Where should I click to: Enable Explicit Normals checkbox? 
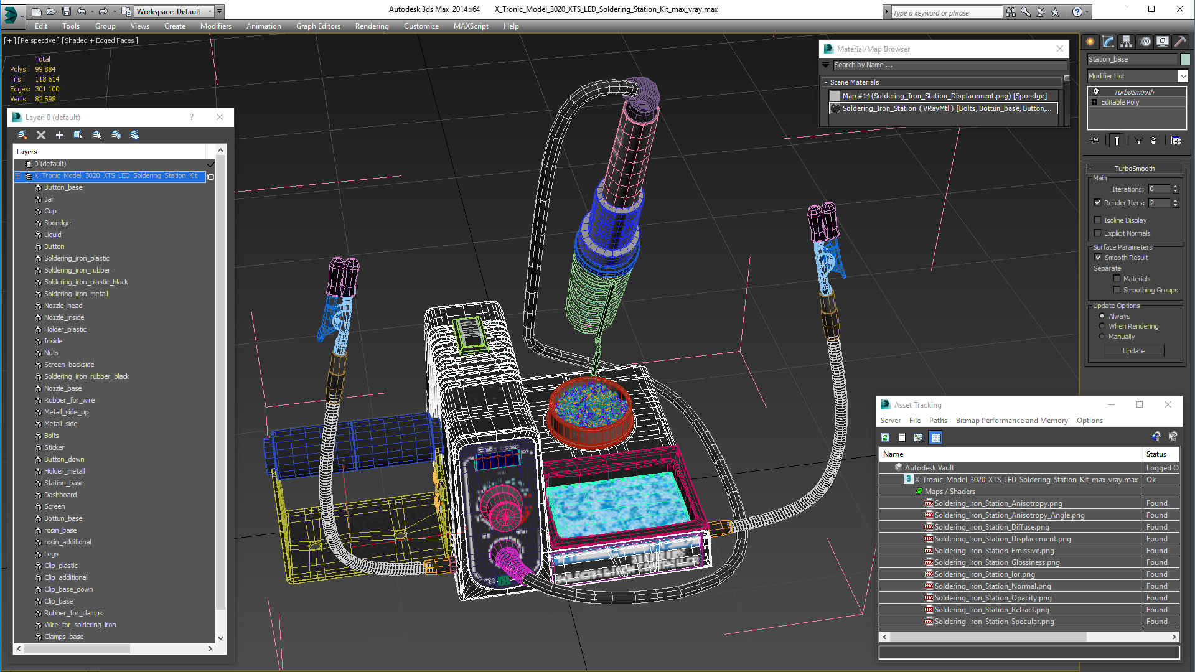point(1098,233)
